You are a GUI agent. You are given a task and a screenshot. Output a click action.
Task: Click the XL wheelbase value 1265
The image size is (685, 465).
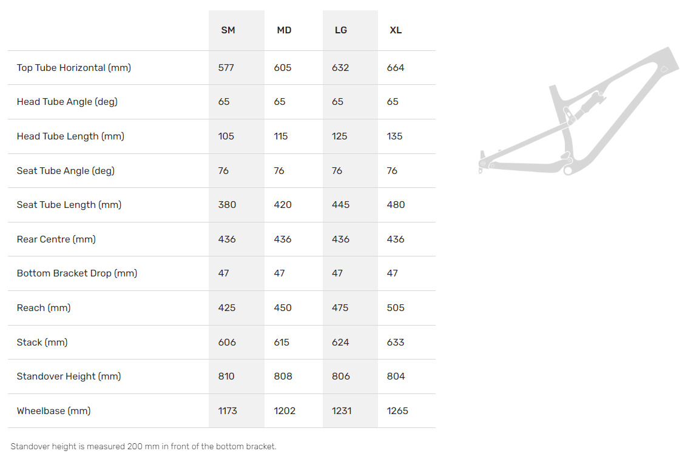click(397, 411)
